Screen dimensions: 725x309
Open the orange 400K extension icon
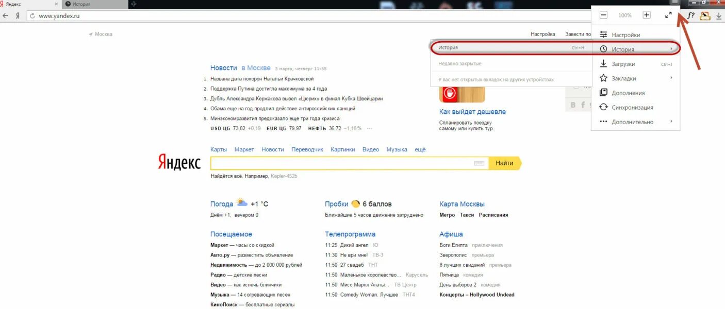[x=705, y=16]
